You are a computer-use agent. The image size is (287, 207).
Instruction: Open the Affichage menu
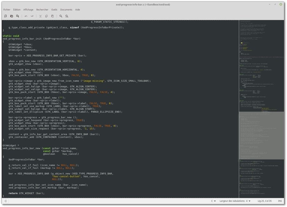click(x=28, y=10)
